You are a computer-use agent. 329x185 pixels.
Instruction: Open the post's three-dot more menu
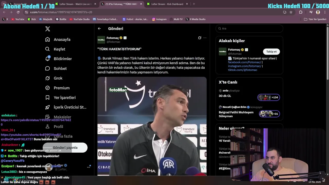coord(205,38)
